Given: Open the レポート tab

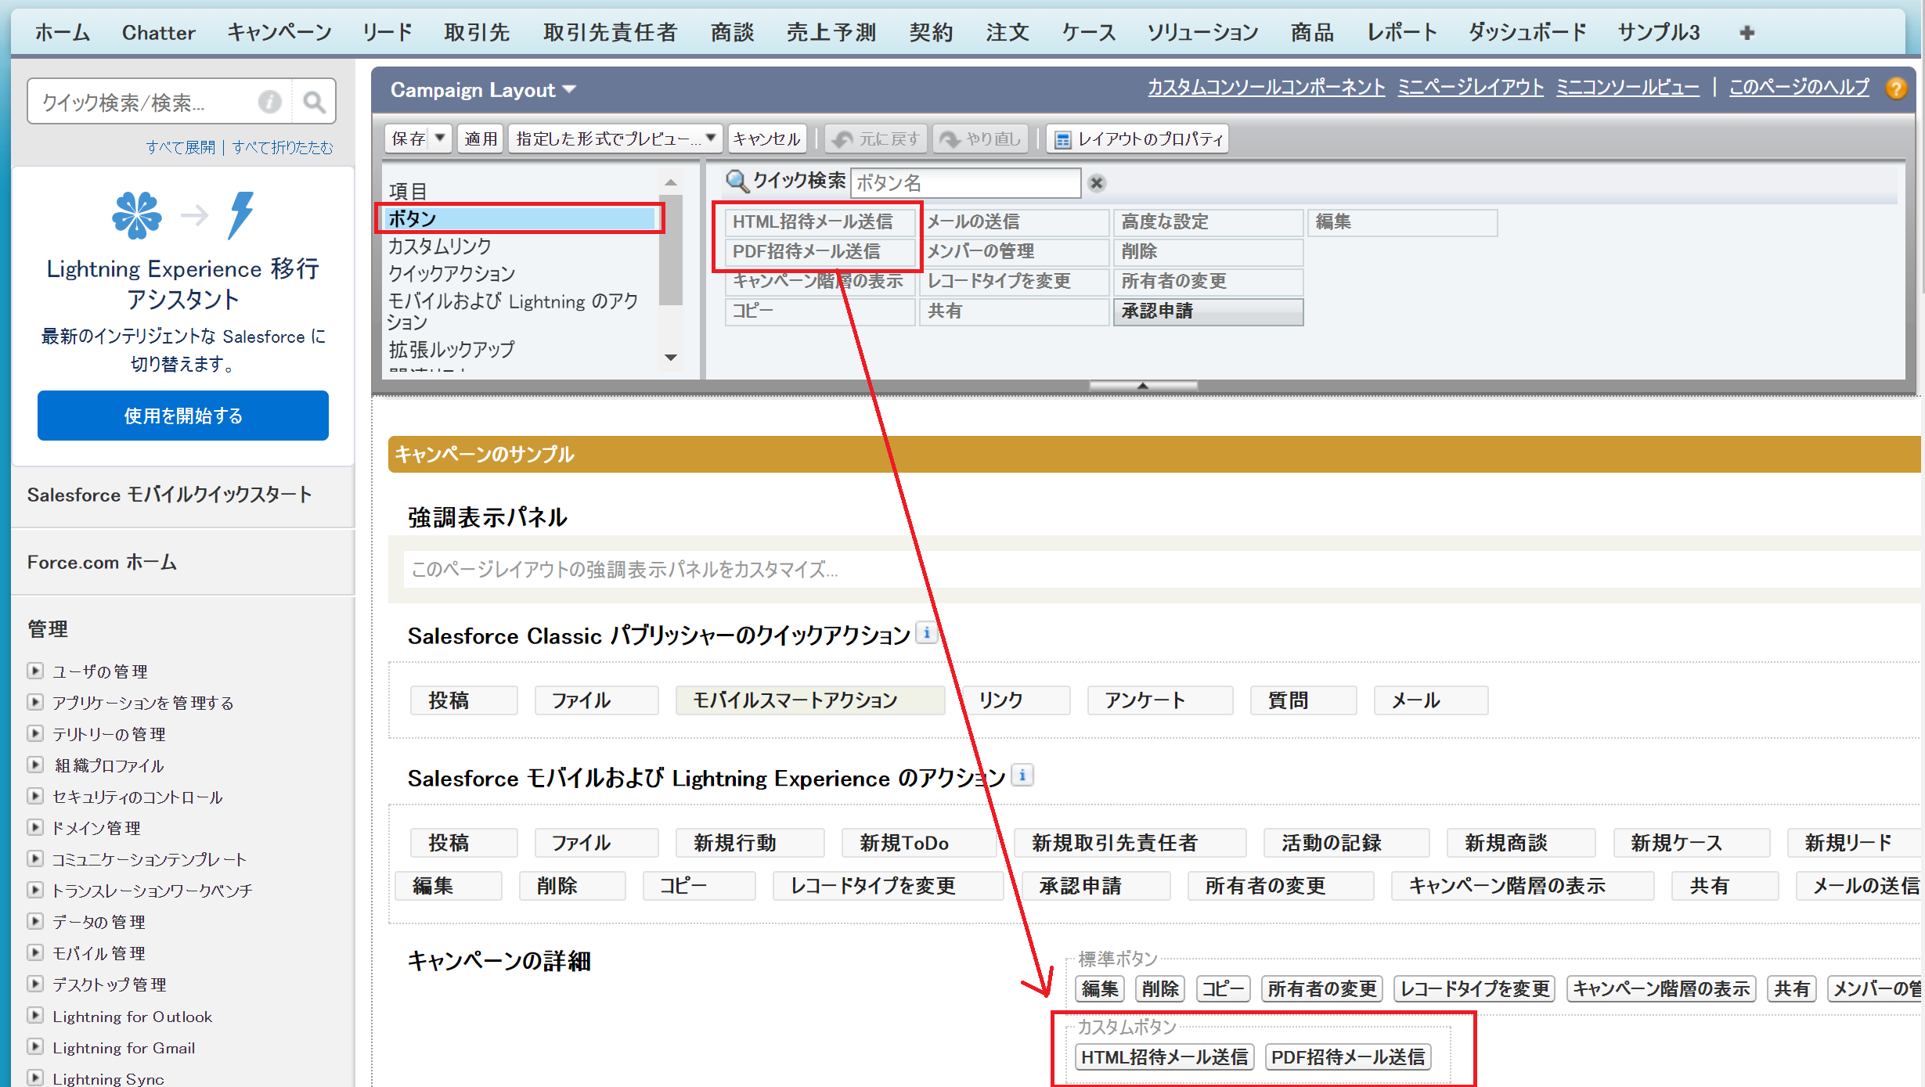Looking at the screenshot, I should (x=1402, y=33).
